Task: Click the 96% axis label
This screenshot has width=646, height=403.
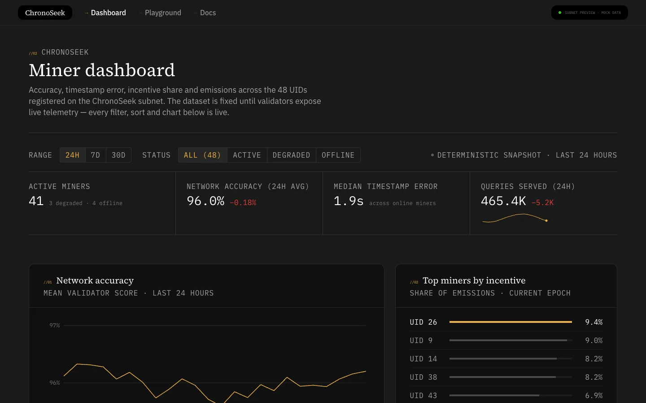Action: (55, 383)
